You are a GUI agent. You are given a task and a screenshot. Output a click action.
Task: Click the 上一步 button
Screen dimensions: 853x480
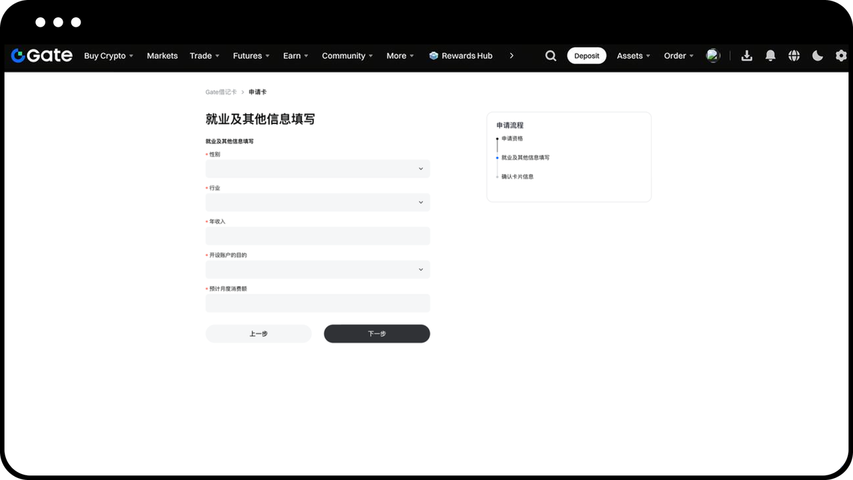259,333
